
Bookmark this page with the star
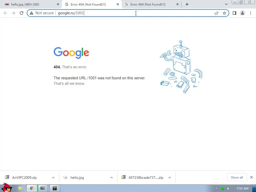(224, 13)
